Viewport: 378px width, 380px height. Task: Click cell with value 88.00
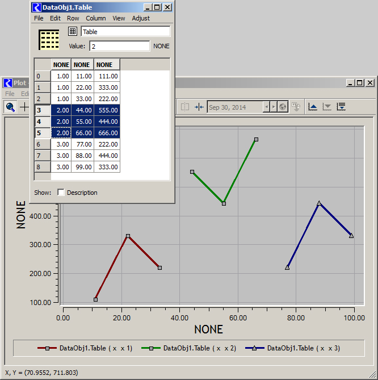82,156
